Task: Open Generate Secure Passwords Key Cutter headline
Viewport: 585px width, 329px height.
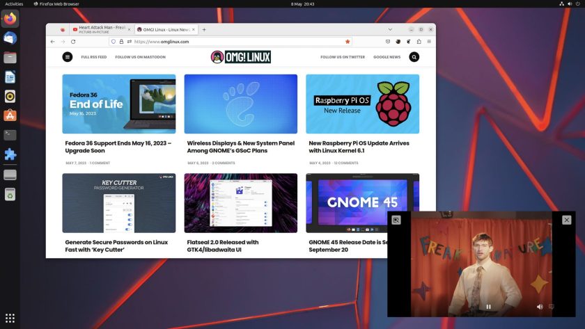Action: [116, 246]
